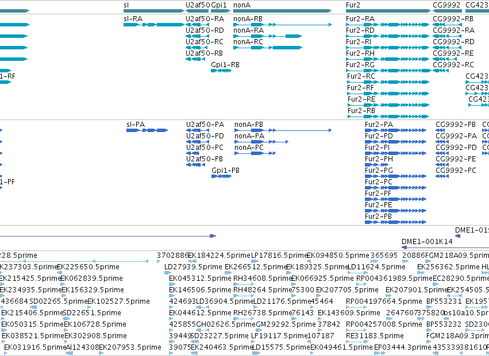Image resolution: width=489 pixels, height=356 pixels.
Task: Click EST label LD11624.5prime
Action: click(376, 267)
